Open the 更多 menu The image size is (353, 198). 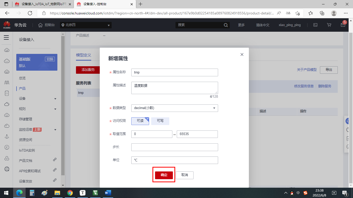pos(241,25)
